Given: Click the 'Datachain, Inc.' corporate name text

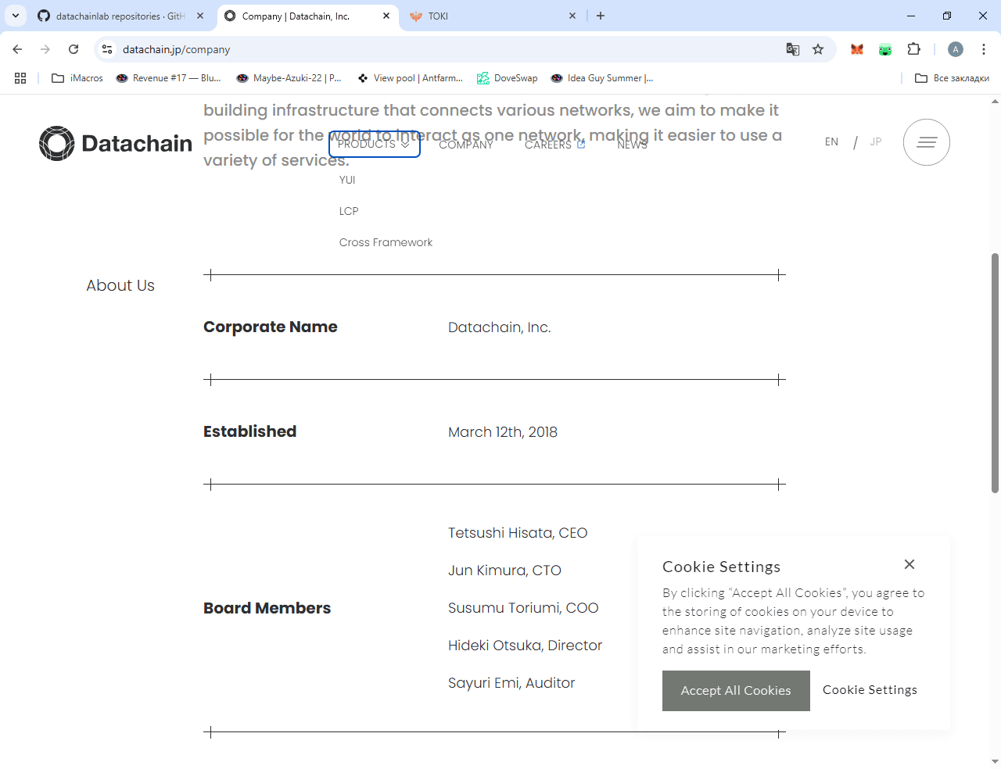Looking at the screenshot, I should [500, 327].
